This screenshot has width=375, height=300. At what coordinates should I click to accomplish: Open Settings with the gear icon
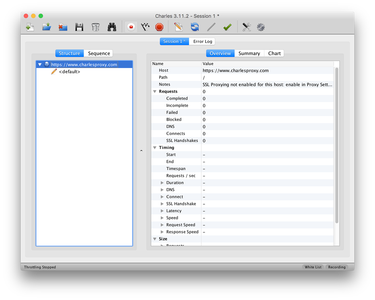pos(261,27)
